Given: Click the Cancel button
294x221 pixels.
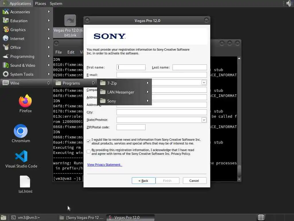Looking at the screenshot, I should pyautogui.click(x=194, y=181).
